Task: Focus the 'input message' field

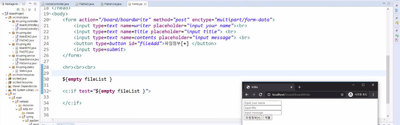Action: (262, 113)
